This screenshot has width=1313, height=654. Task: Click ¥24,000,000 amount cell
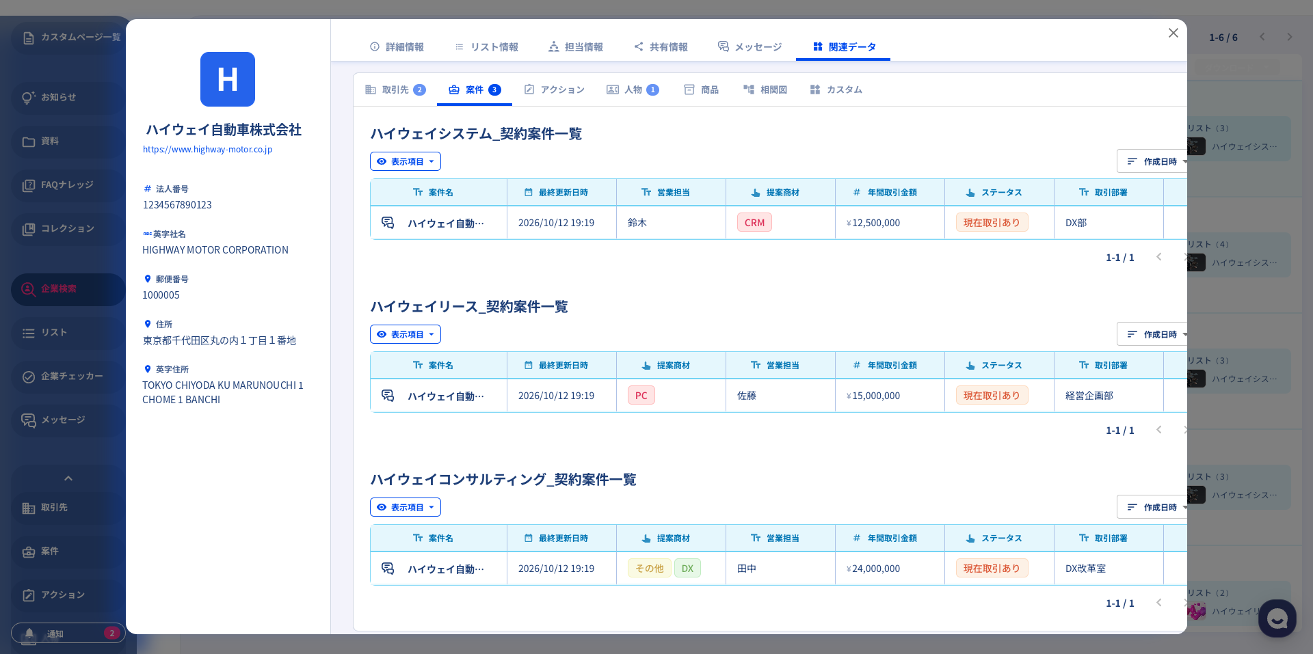(x=890, y=569)
